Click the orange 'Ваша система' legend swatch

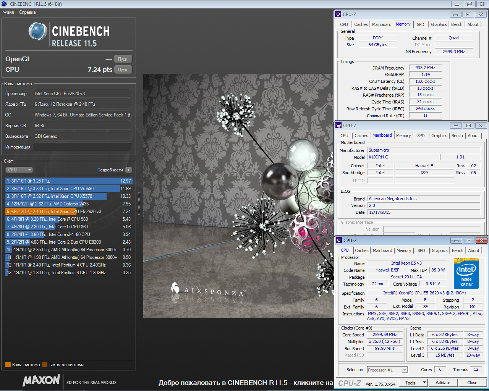[8, 365]
